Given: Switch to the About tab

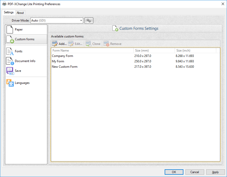Looking at the screenshot, I should pyautogui.click(x=20, y=13).
